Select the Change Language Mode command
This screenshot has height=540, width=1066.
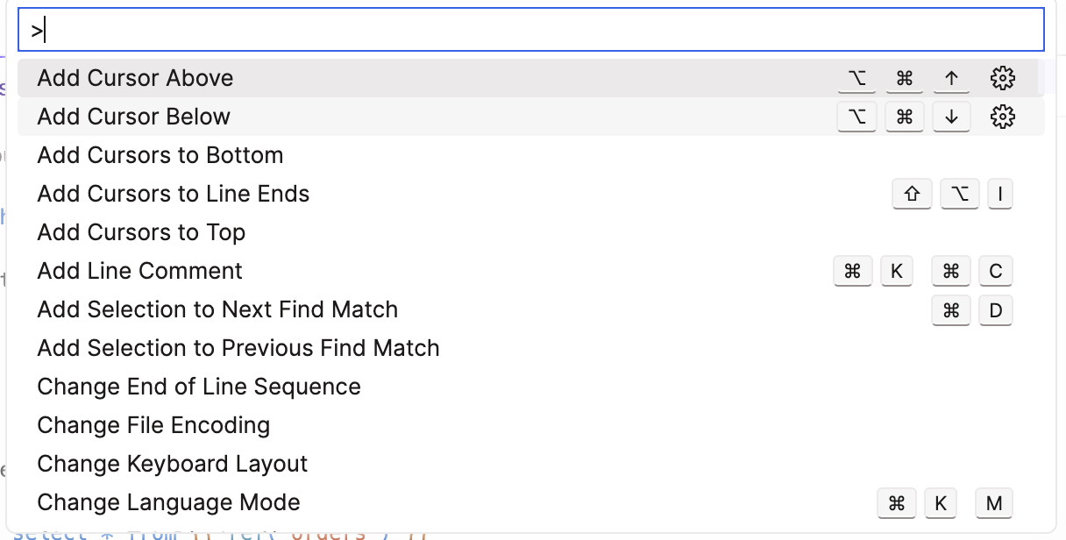point(168,502)
